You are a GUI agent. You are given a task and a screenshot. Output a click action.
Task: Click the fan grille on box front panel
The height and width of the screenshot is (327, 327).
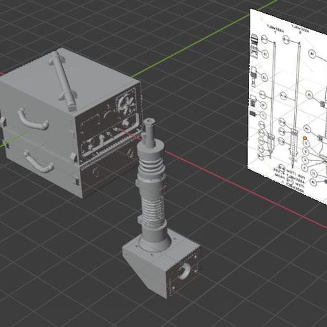pos(126,103)
